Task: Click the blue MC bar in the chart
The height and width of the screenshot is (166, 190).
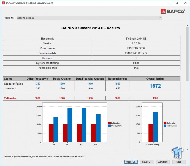Action: (x=70, y=125)
